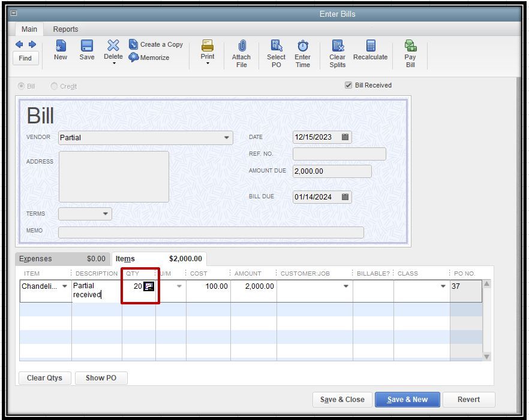Expand the Customer:Job dropdown in item row

tap(346, 286)
